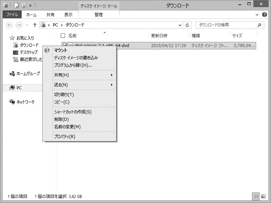Viewport: 271px width, 203px height.
Task: Sort by サイズ column
Action: 237,36
